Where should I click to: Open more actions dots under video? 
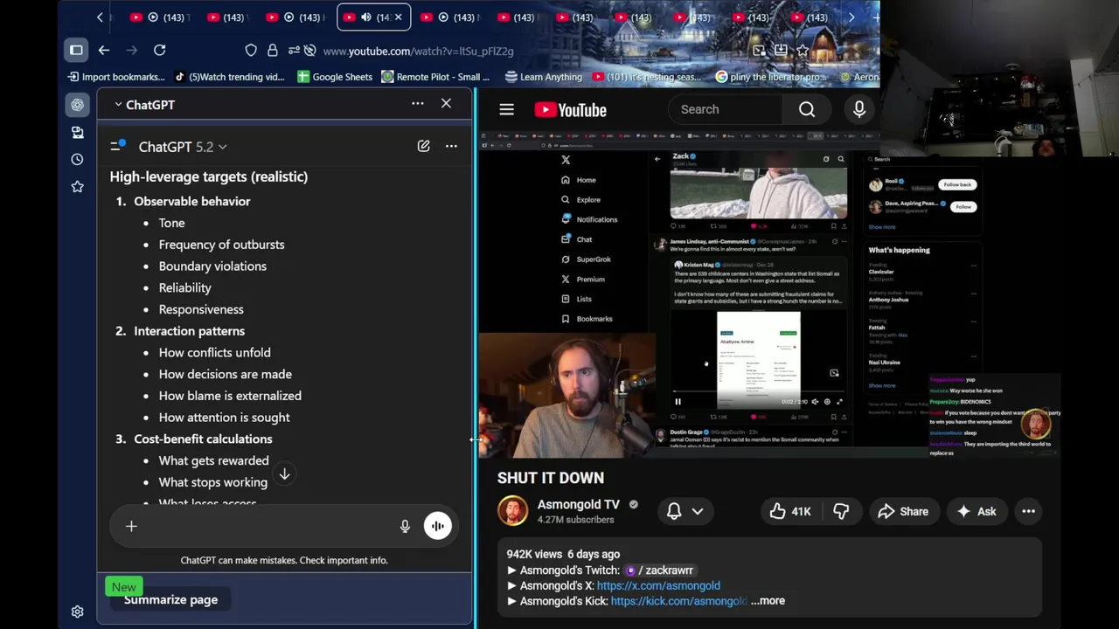coord(1028,511)
